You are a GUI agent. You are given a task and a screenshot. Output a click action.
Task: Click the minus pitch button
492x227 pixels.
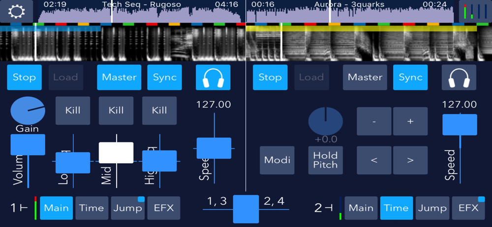374,121
